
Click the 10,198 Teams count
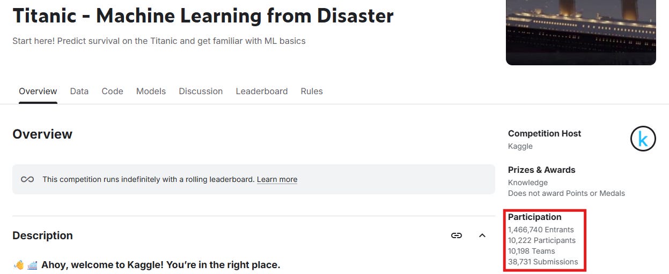(532, 251)
